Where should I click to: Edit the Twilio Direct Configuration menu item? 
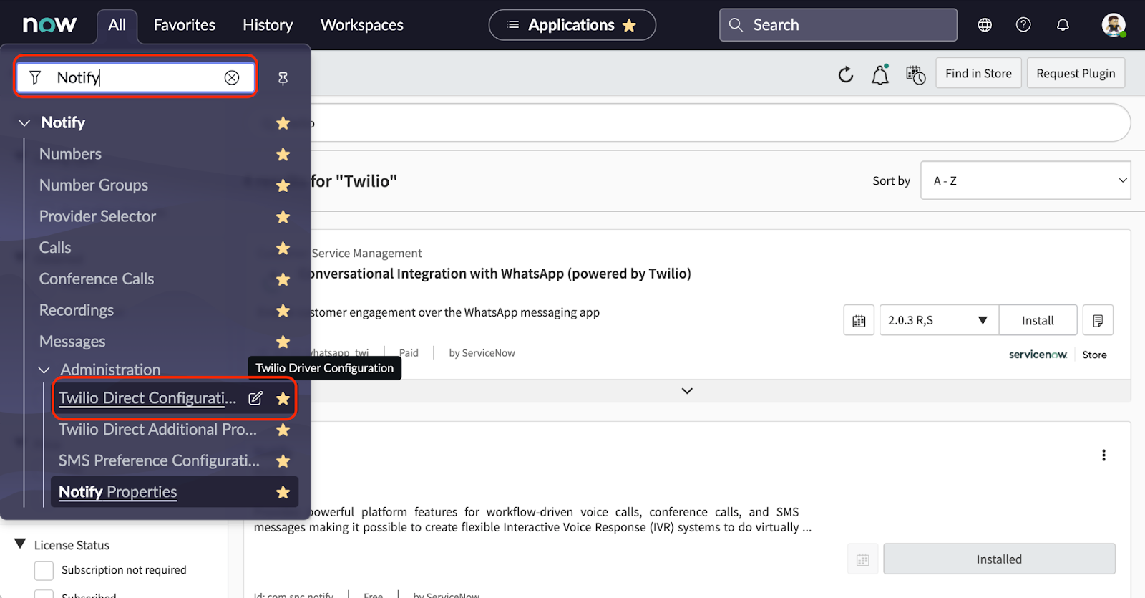tap(255, 398)
